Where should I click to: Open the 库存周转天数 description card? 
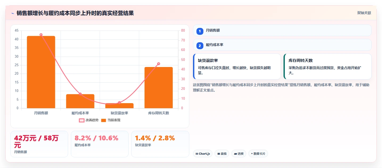(x=327, y=66)
